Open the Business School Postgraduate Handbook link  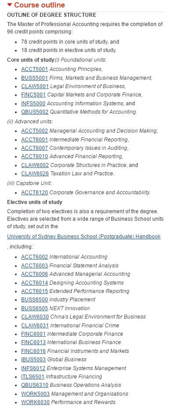(84, 237)
